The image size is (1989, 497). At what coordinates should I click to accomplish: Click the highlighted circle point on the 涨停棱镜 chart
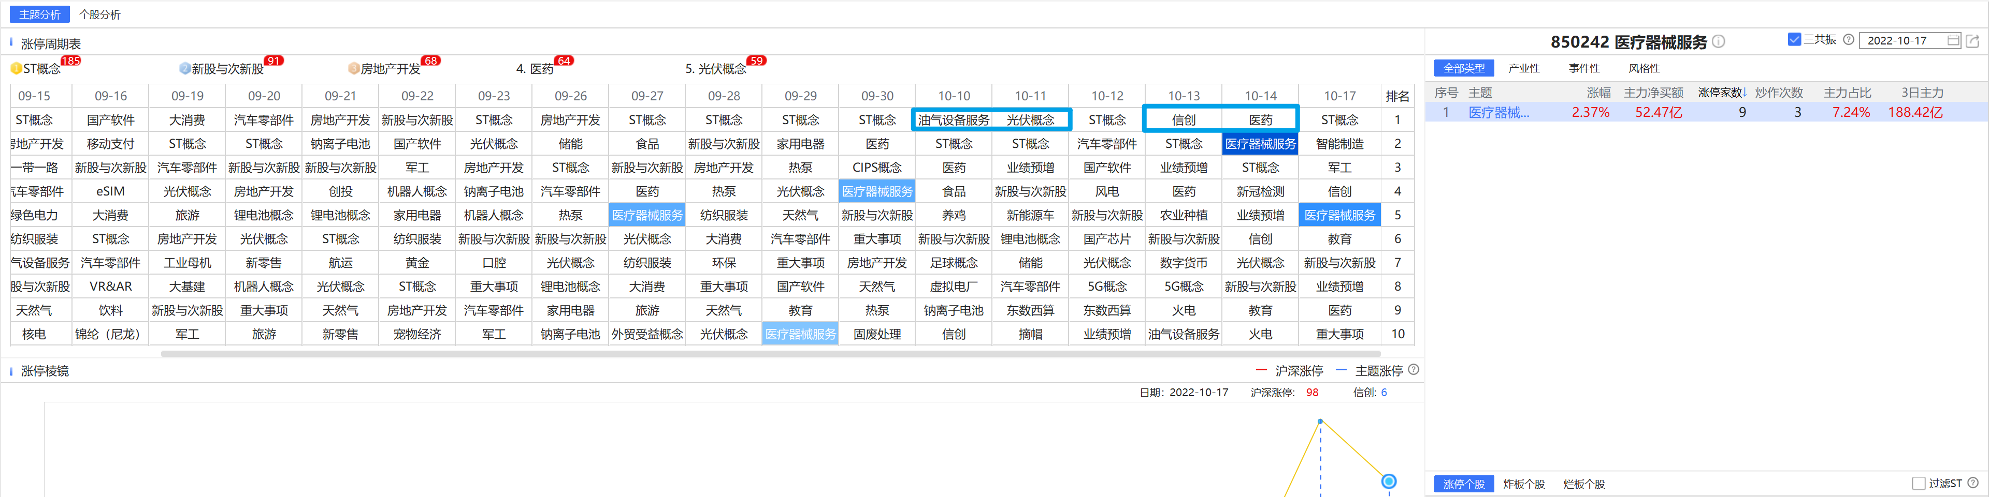(1388, 481)
